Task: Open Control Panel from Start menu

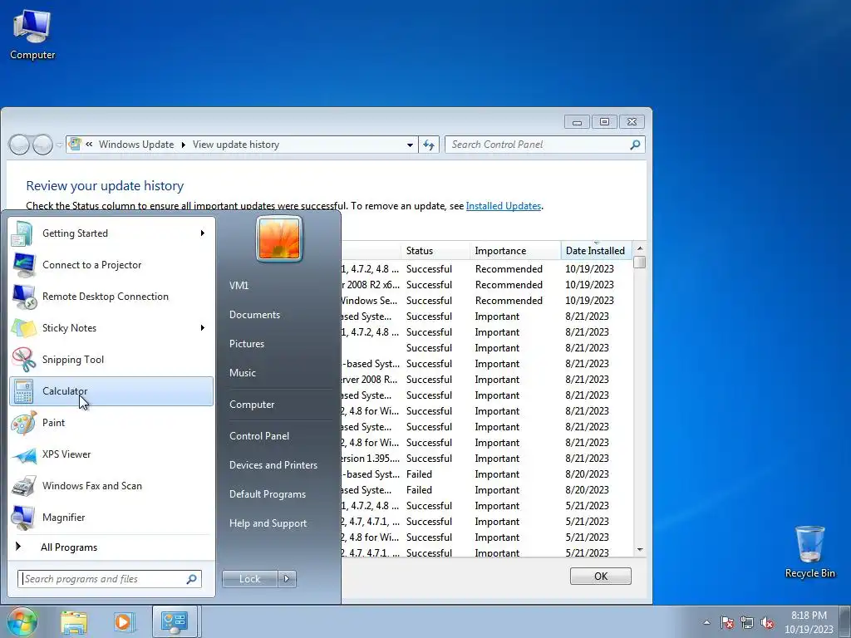Action: 259,436
